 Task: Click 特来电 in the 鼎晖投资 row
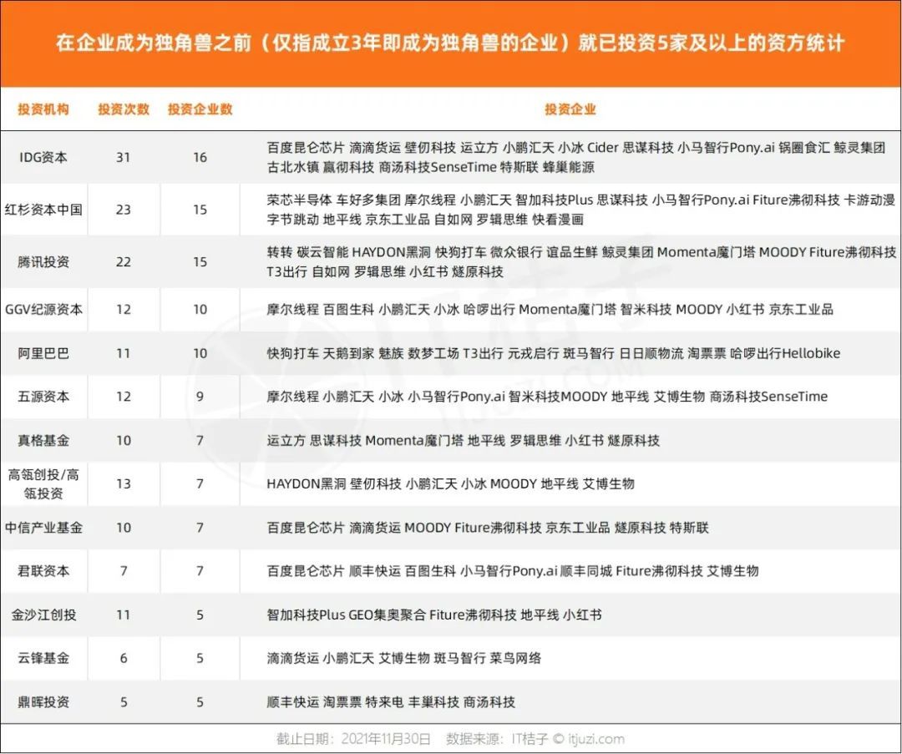384,701
